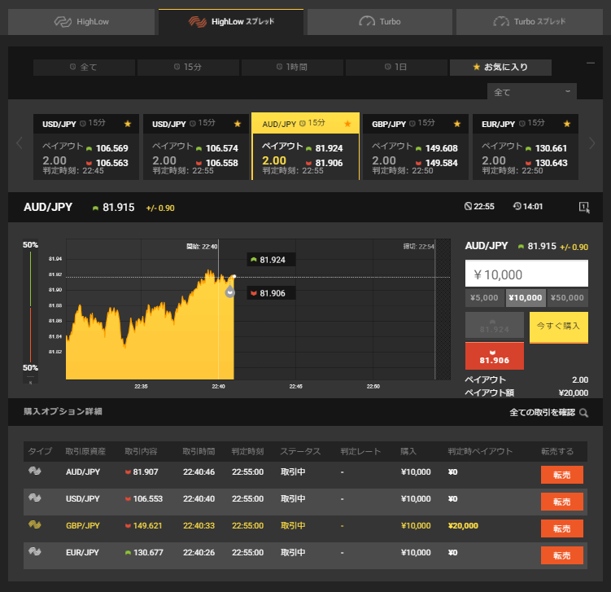The height and width of the screenshot is (592, 611).
Task: Select the GBP/JPY 15分 card
Action: pos(416,147)
